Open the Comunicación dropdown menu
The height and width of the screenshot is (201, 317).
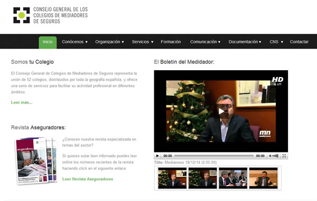click(x=205, y=42)
